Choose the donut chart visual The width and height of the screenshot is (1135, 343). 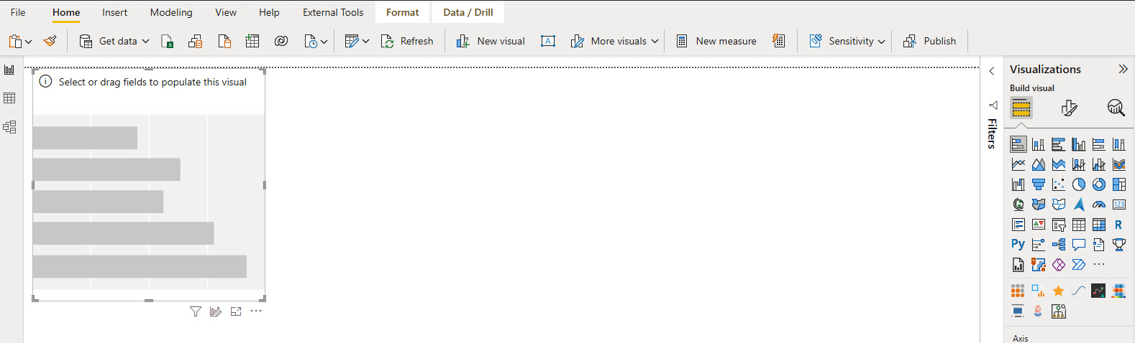pos(1098,184)
